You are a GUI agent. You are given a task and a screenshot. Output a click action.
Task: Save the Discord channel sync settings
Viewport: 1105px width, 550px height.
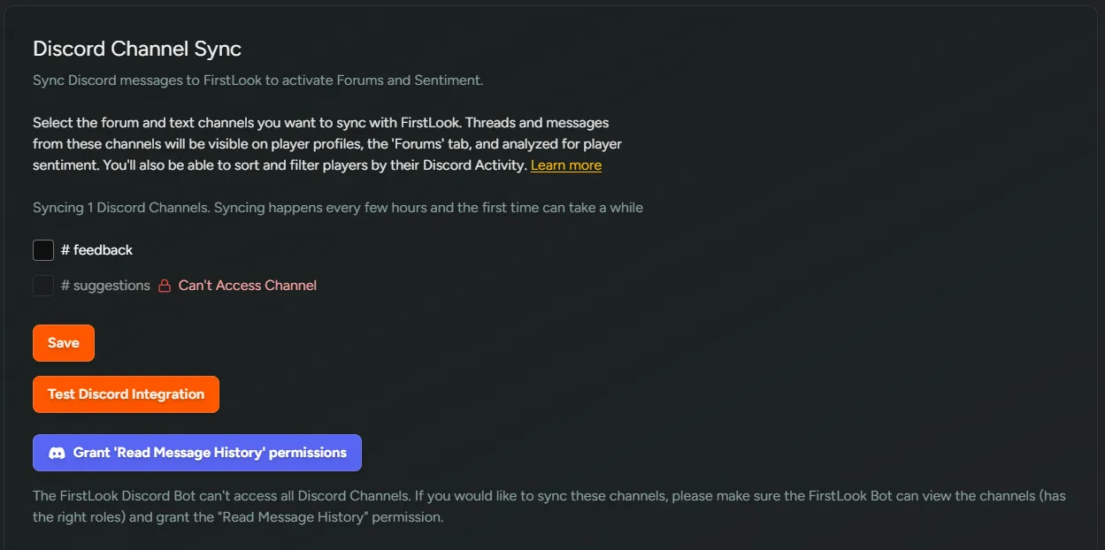[63, 342]
